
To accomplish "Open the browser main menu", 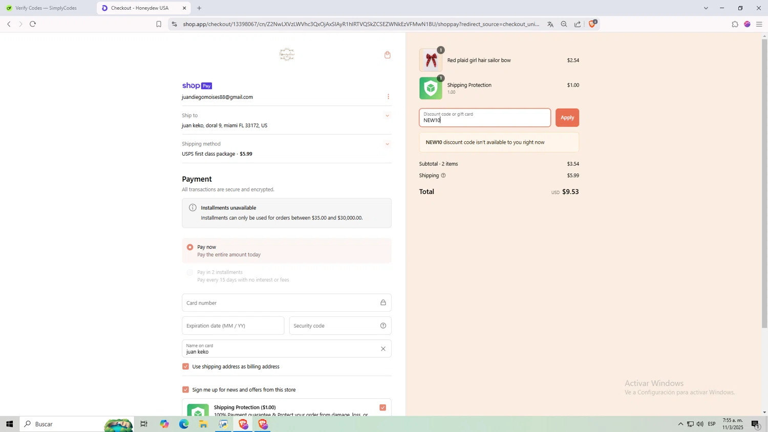I will coord(759,24).
